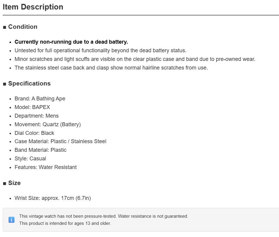Click 'Dial Color: Black' text

34,133
